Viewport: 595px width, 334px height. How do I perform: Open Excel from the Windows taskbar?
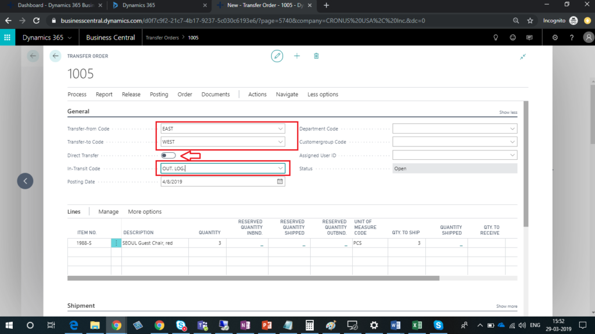417,325
